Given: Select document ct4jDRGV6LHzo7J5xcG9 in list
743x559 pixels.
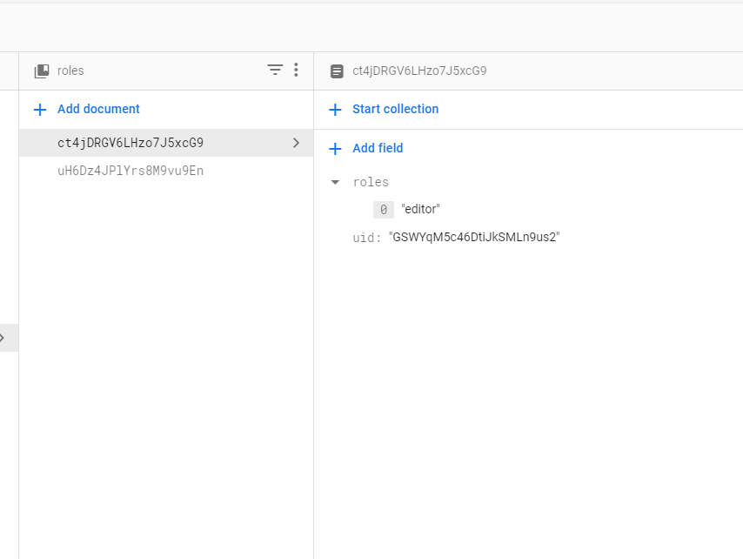Looking at the screenshot, I should [x=166, y=143].
